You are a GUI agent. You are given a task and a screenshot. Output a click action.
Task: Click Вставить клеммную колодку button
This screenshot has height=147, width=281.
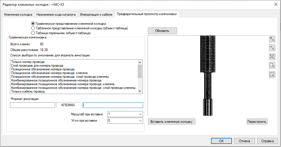coord(172,122)
